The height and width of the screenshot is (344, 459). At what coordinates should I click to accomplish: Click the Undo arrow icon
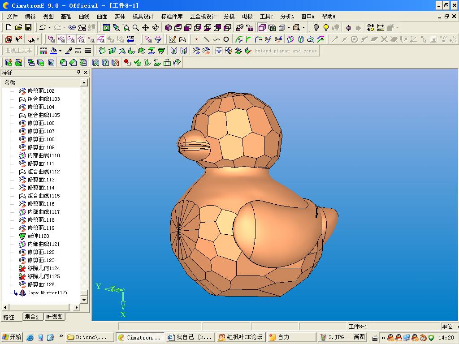[43, 27]
